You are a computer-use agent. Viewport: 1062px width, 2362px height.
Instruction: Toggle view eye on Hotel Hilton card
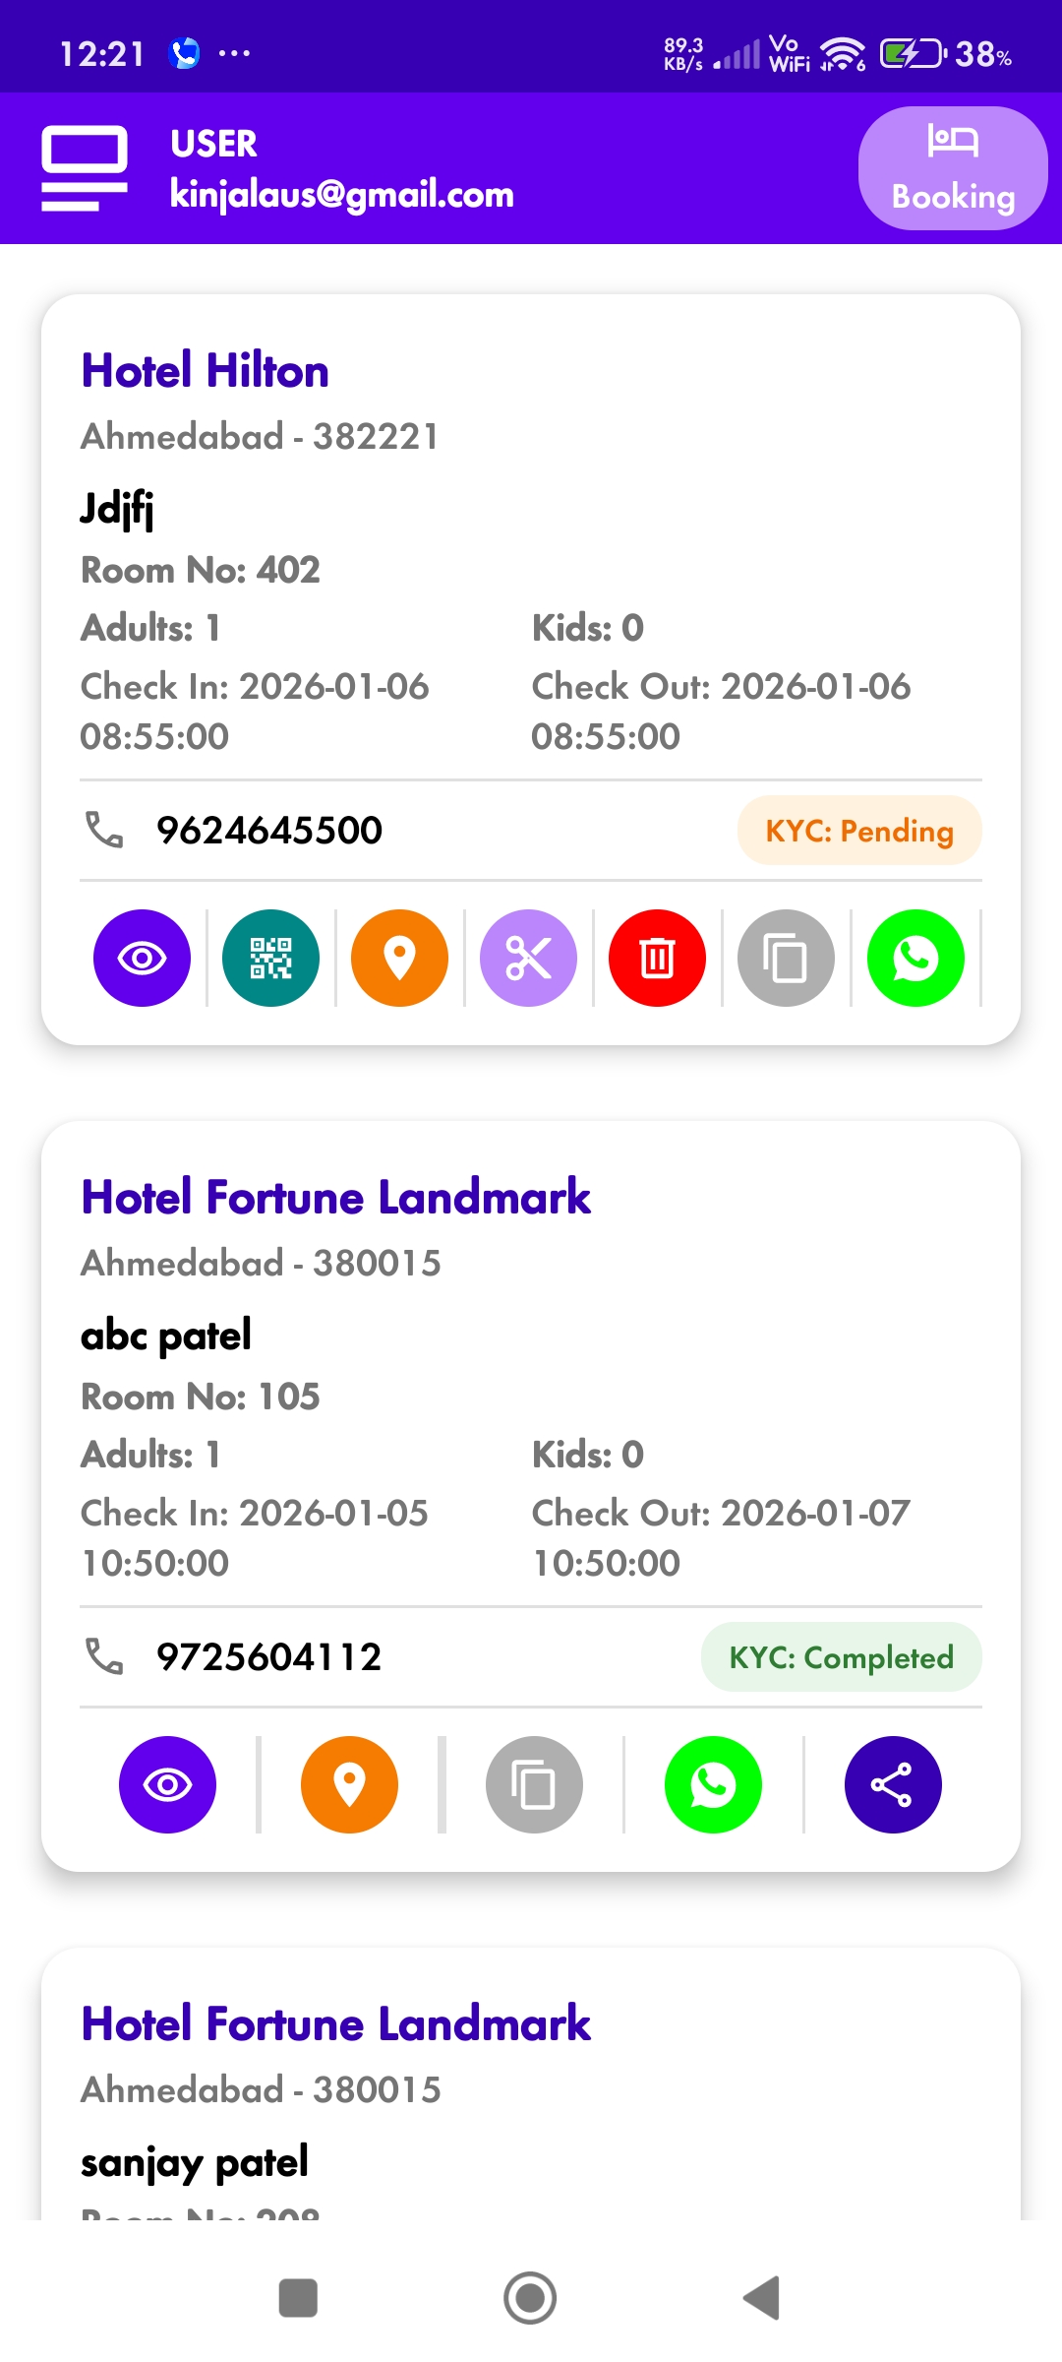click(142, 957)
